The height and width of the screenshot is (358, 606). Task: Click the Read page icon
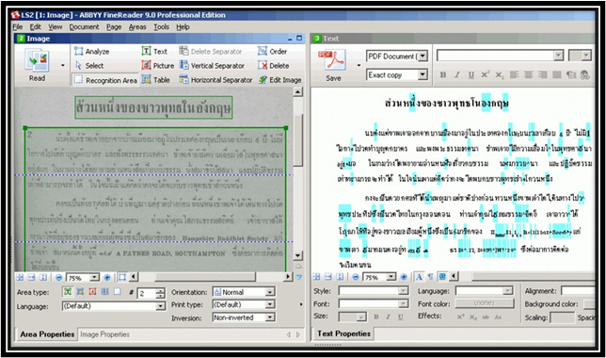pos(37,60)
